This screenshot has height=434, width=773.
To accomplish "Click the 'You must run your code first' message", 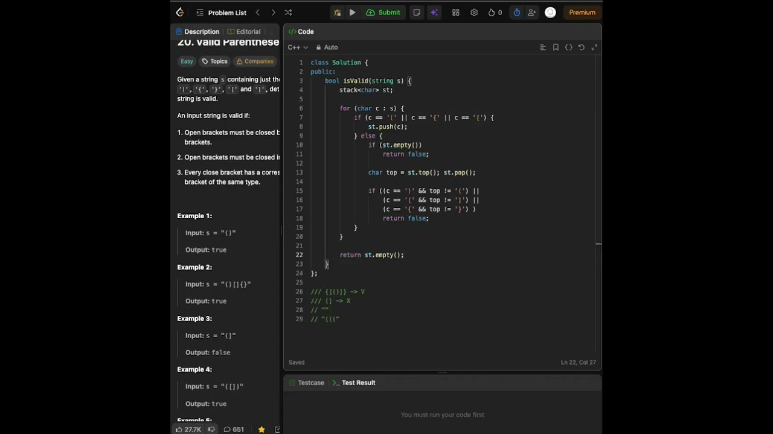I will [443, 415].
